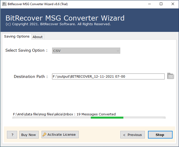Screen dimensions: 179x147
Task: Switch to the Saving Options tab
Action: 17,36
